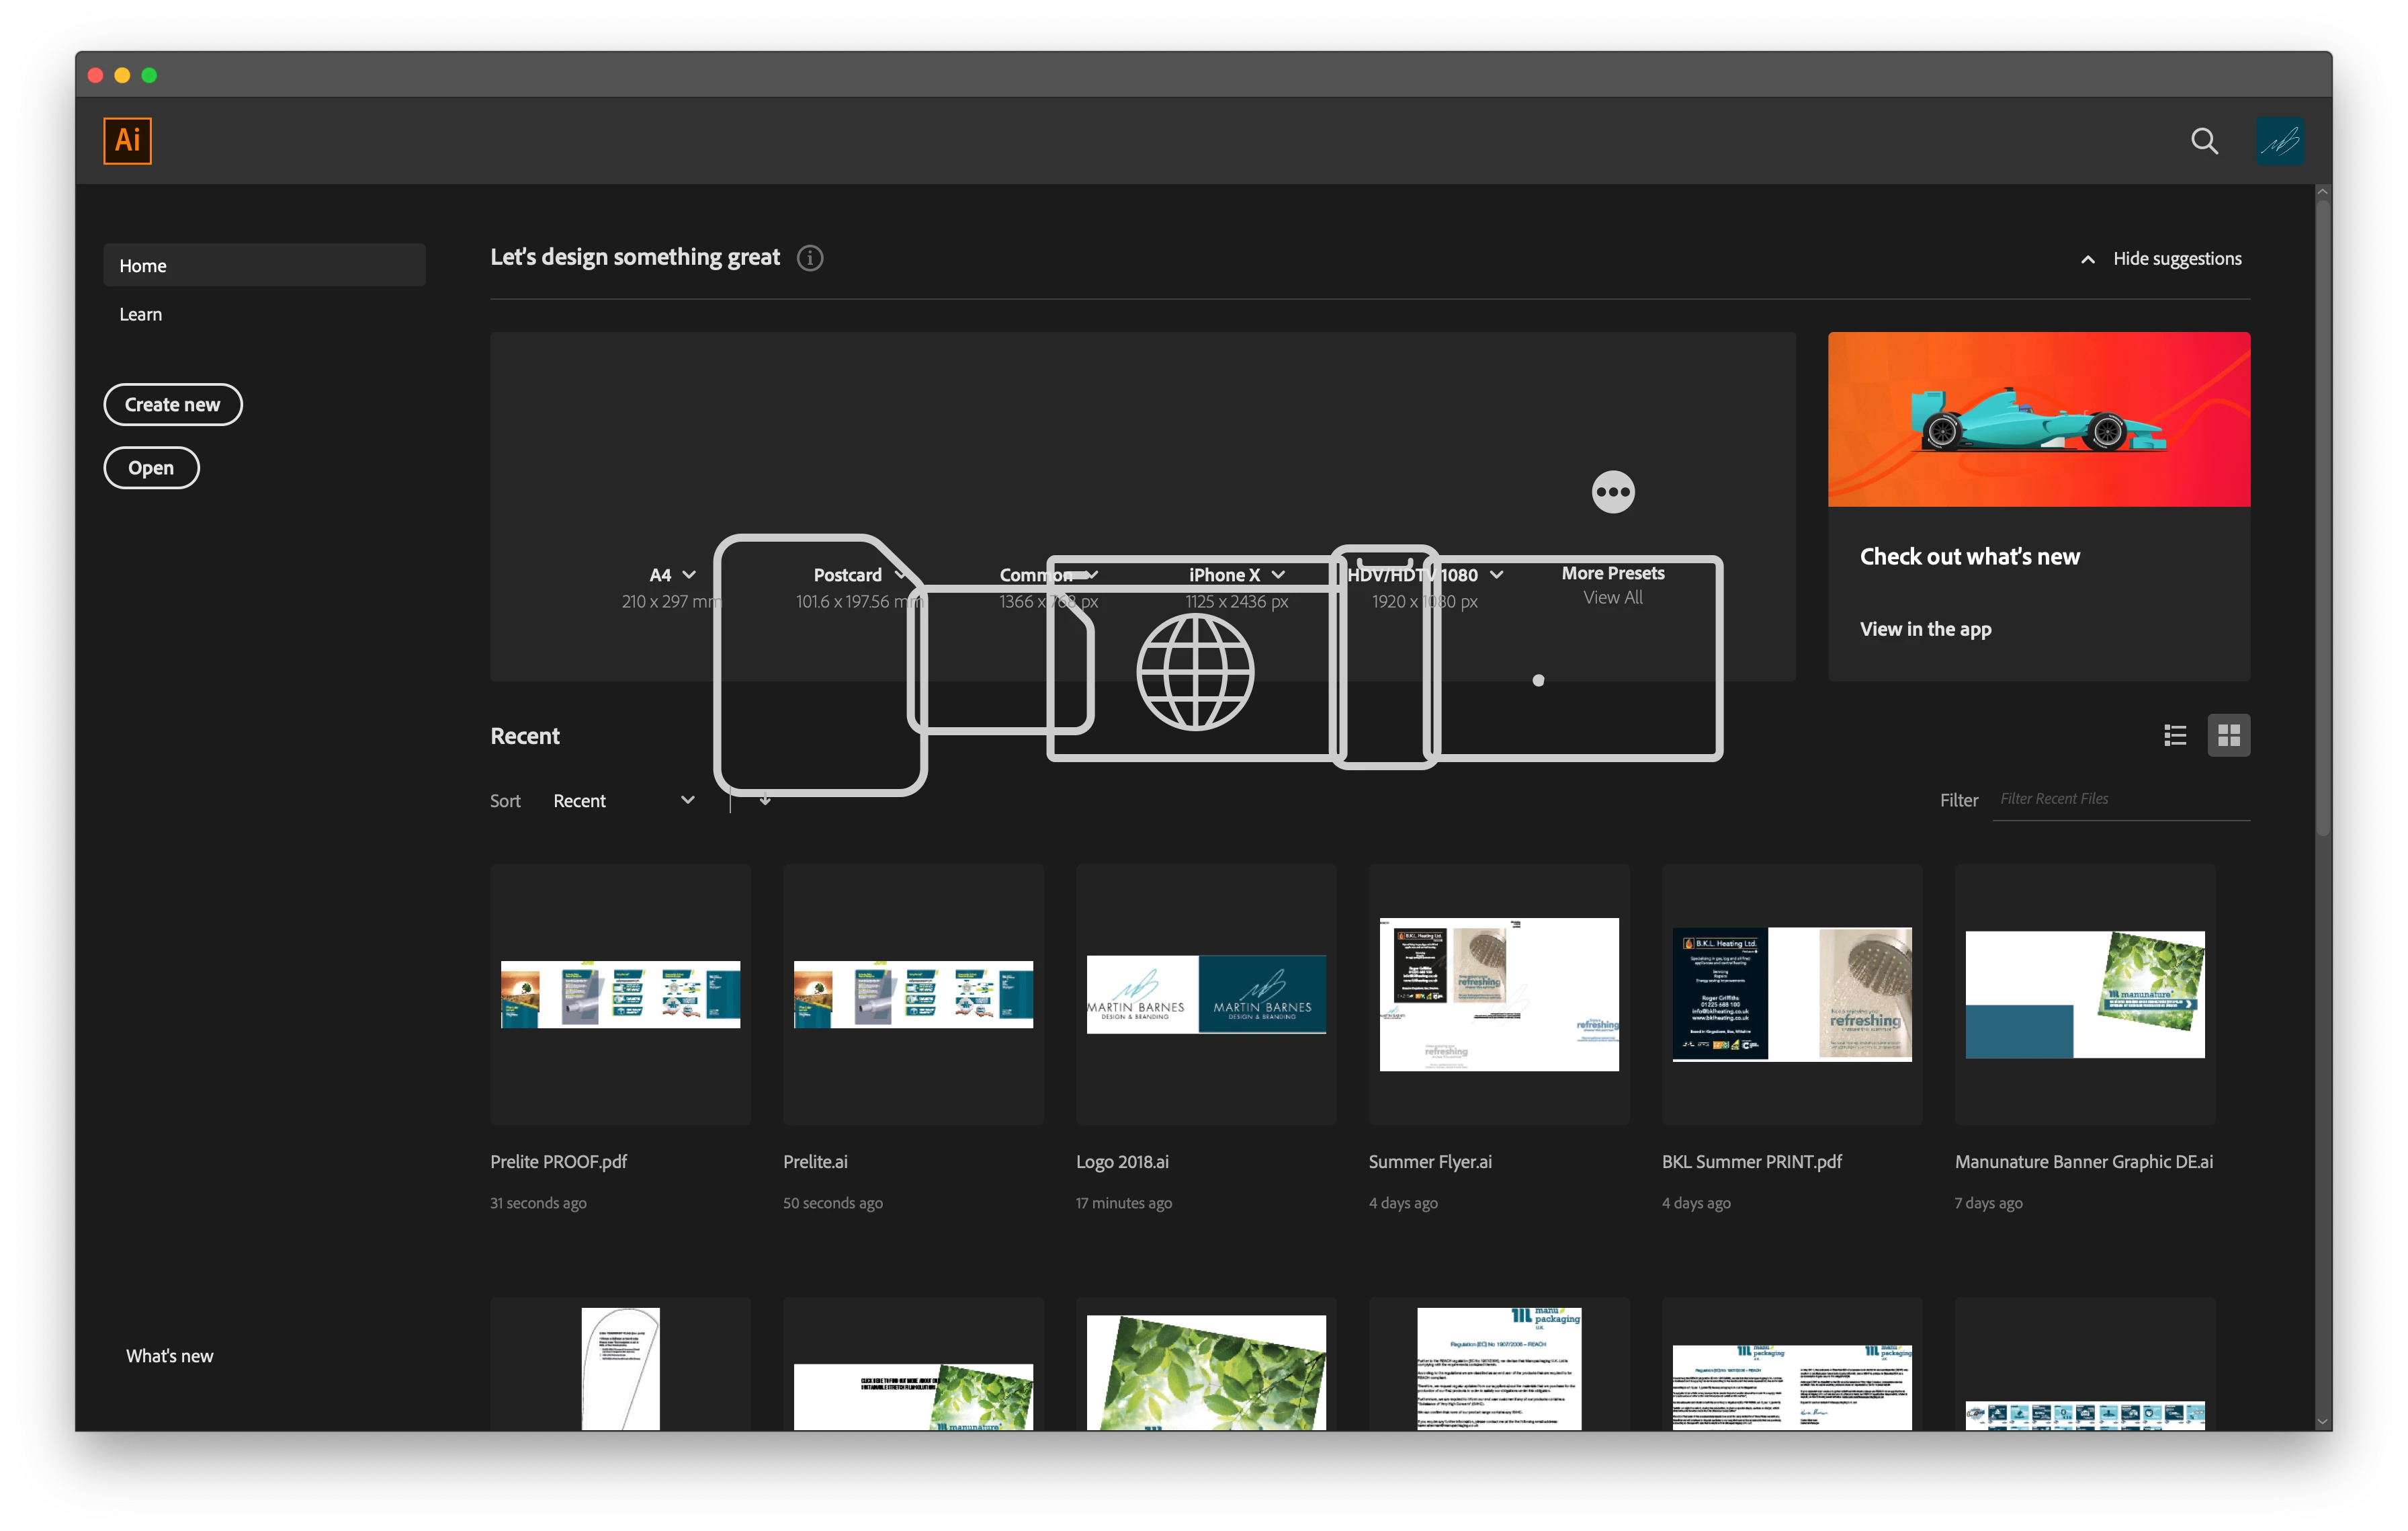Collapse suggestions with Hide suggestions
This screenshot has width=2408, height=1531.
tap(2162, 259)
